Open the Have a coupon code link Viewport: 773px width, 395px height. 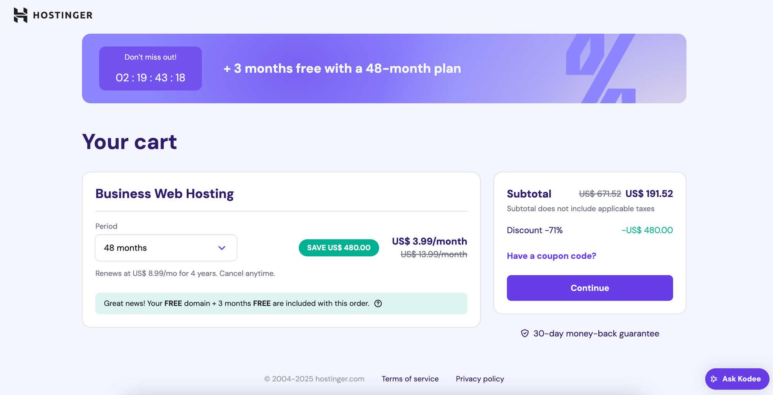tap(551, 256)
